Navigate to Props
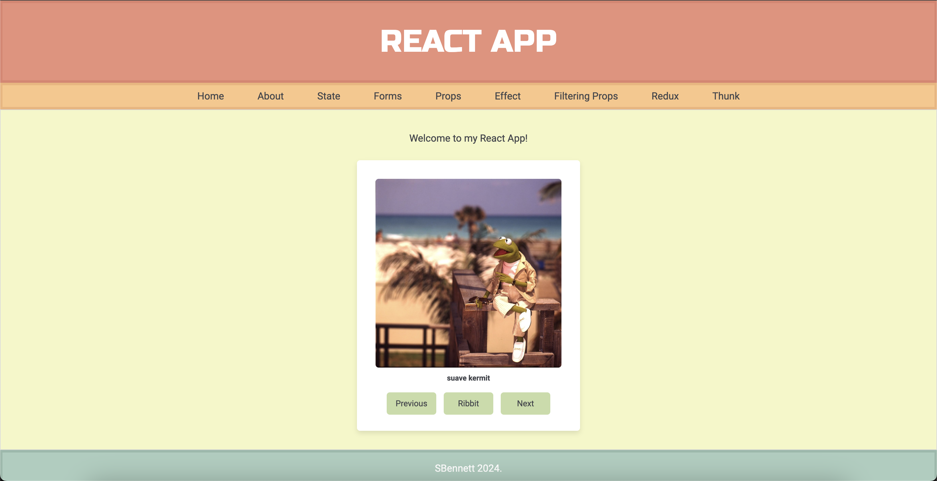 [448, 96]
